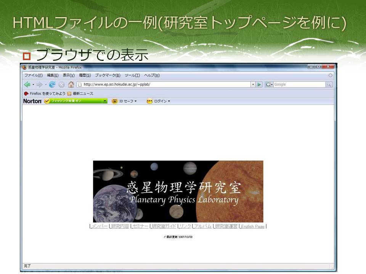The width and height of the screenshot is (366, 274).
Task: Open the 表示(V) menu
Action: [69, 75]
